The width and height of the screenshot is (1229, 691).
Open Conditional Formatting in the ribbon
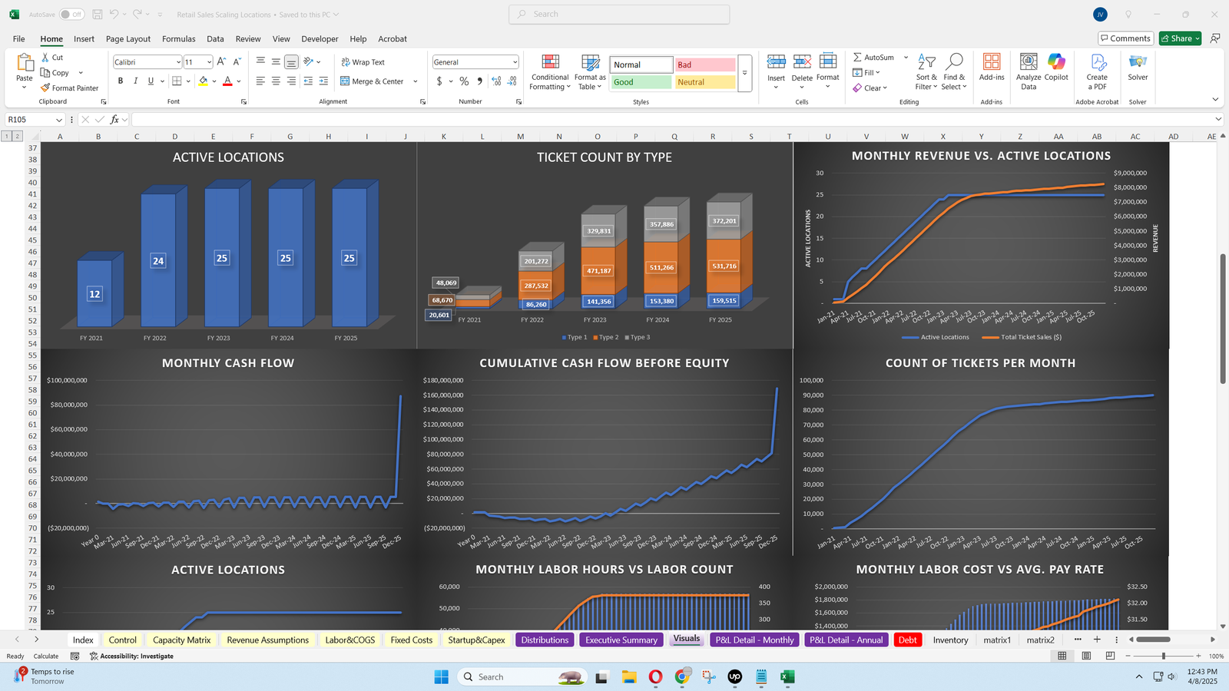550,63
